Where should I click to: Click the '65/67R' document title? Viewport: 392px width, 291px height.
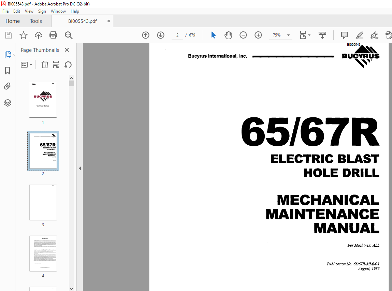click(x=310, y=131)
